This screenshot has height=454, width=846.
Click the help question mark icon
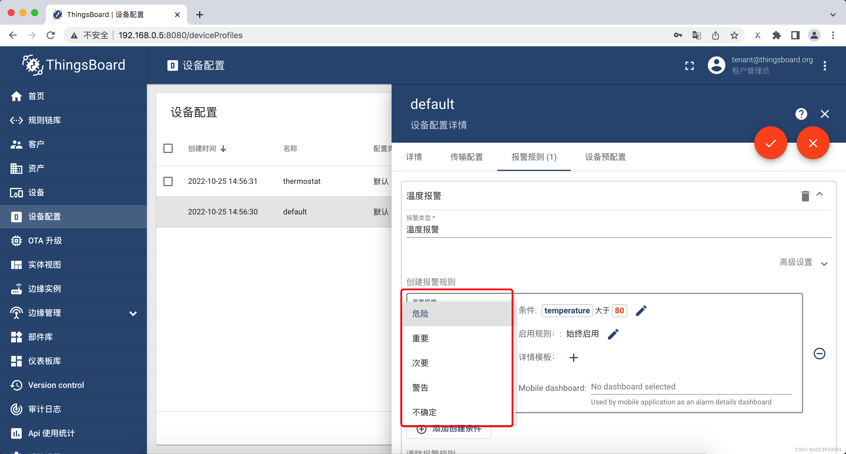point(801,114)
